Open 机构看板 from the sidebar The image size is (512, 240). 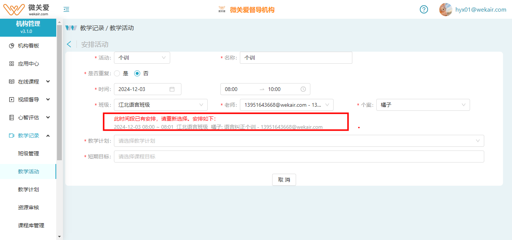(28, 46)
